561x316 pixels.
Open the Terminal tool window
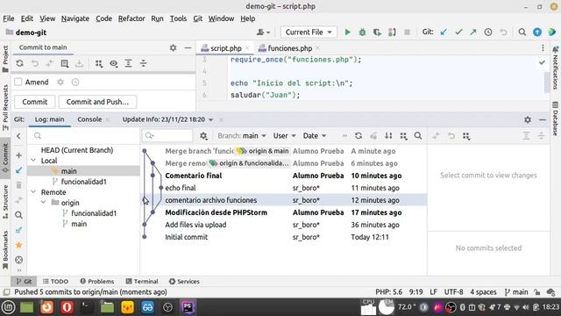pos(142,281)
